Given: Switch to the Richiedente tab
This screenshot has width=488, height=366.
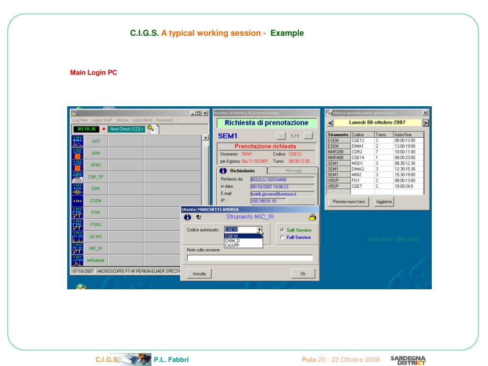Looking at the screenshot, I should pyautogui.click(x=242, y=171).
